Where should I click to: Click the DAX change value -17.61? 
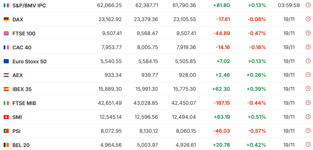(x=223, y=19)
